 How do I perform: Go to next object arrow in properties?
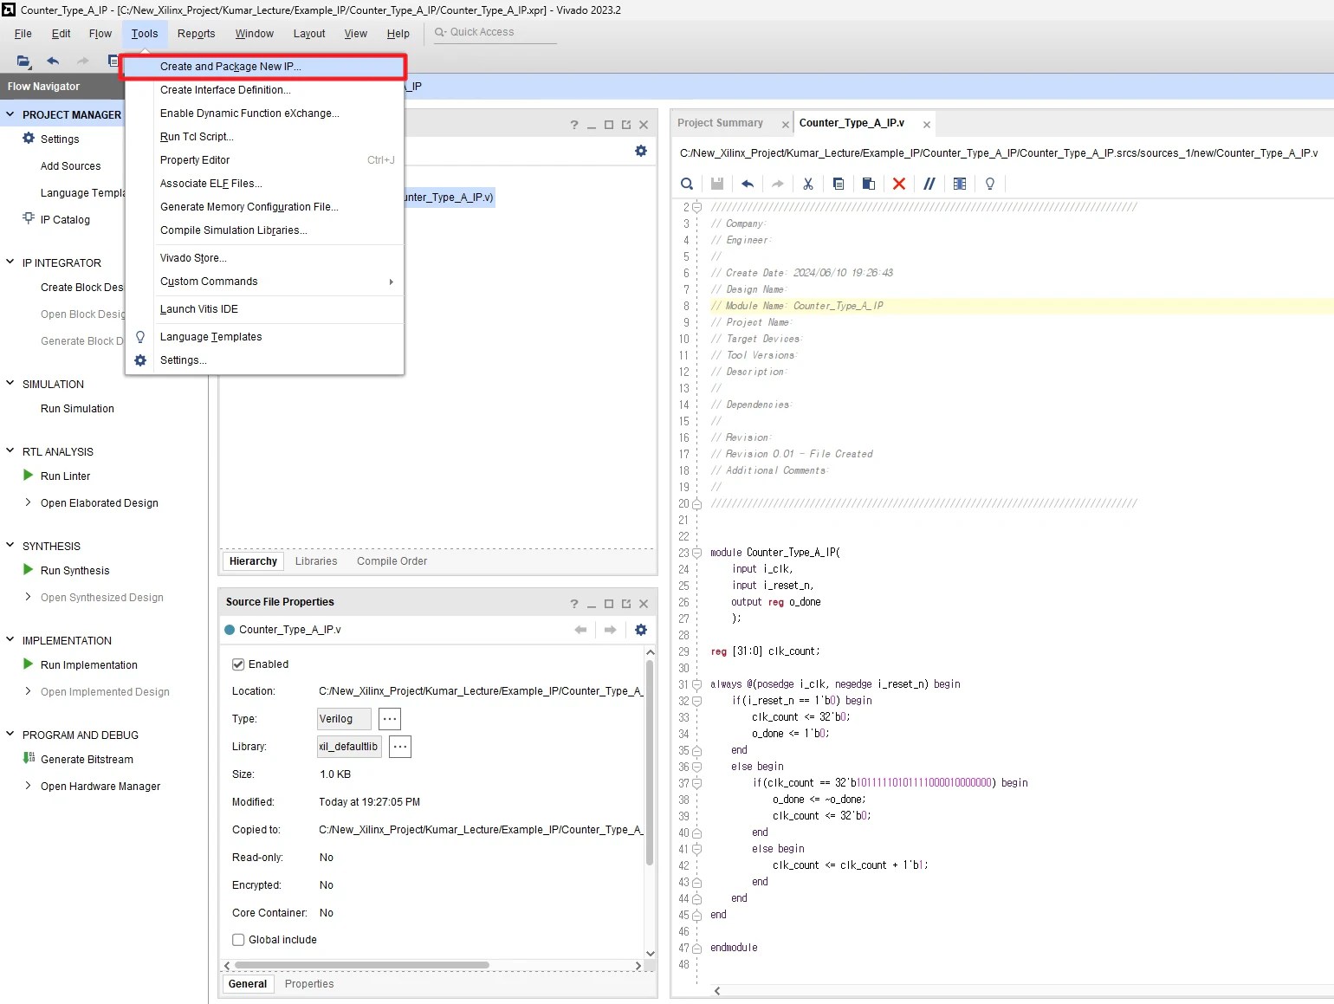pyautogui.click(x=611, y=630)
